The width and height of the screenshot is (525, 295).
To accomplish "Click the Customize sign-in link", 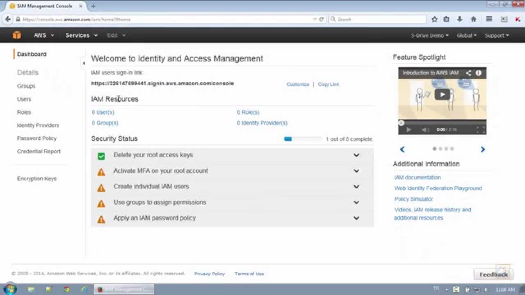I will pyautogui.click(x=298, y=84).
